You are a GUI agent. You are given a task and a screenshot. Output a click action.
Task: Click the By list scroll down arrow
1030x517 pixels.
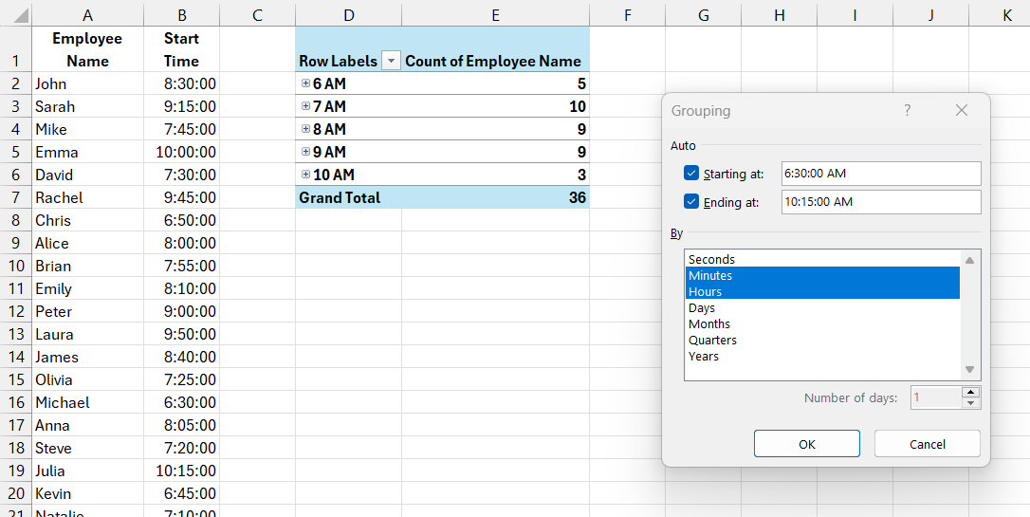tap(969, 369)
